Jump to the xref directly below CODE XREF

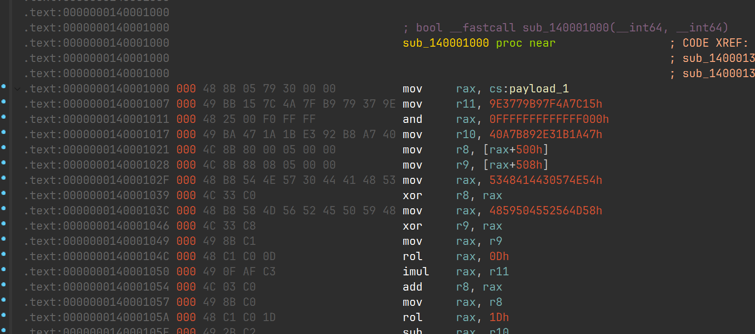718,58
